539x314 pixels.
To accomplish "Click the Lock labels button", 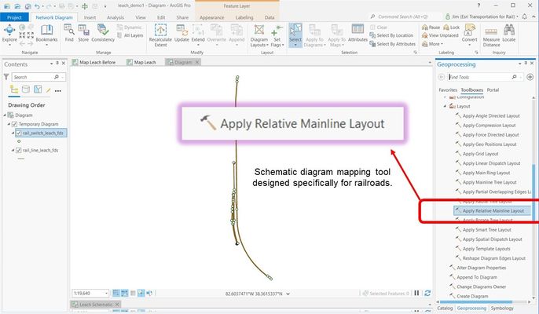I will (451, 27).
